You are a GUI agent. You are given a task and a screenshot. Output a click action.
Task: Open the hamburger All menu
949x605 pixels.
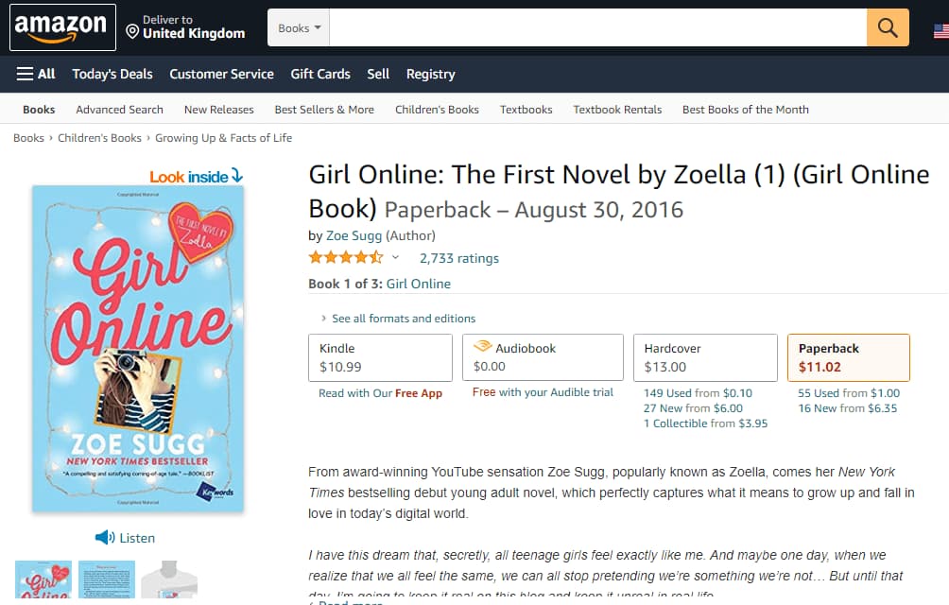click(x=36, y=74)
